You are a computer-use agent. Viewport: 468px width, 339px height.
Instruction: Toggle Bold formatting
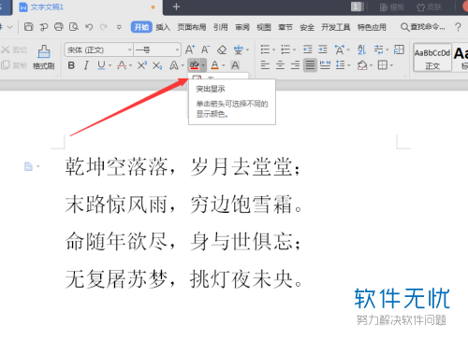(x=71, y=65)
